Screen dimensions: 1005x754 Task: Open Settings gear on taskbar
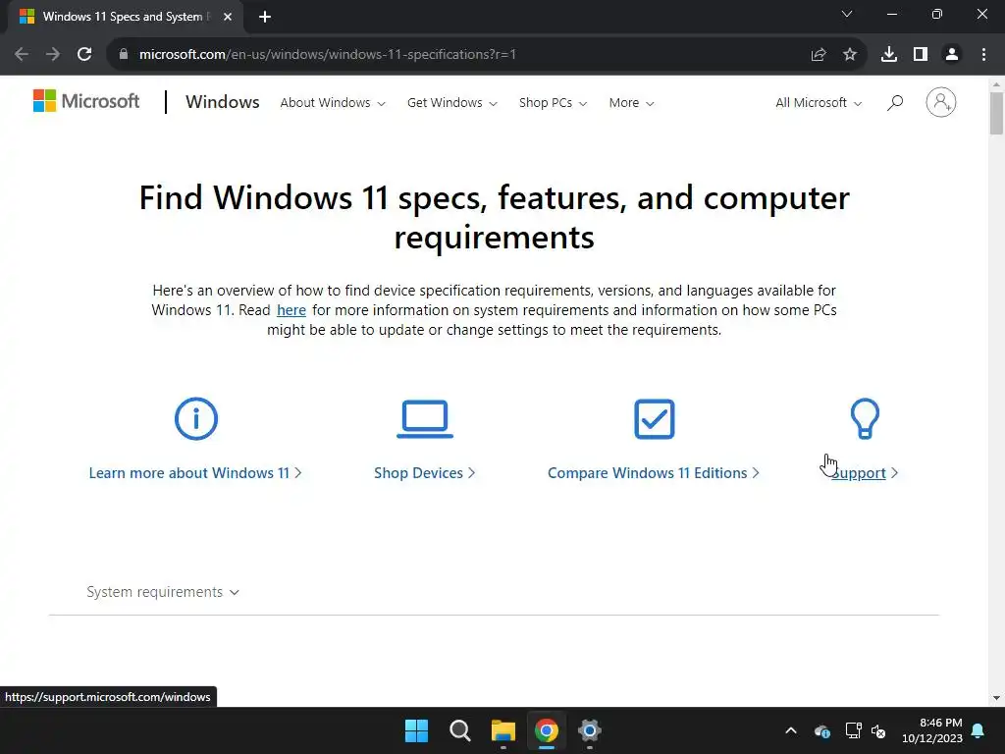[x=589, y=730]
